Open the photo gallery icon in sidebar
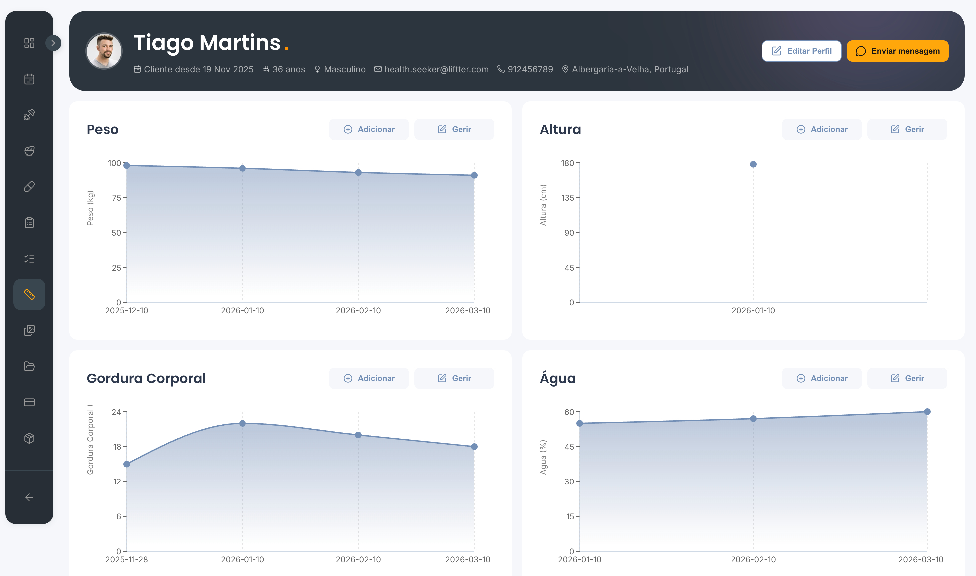The width and height of the screenshot is (976, 576). 29,330
